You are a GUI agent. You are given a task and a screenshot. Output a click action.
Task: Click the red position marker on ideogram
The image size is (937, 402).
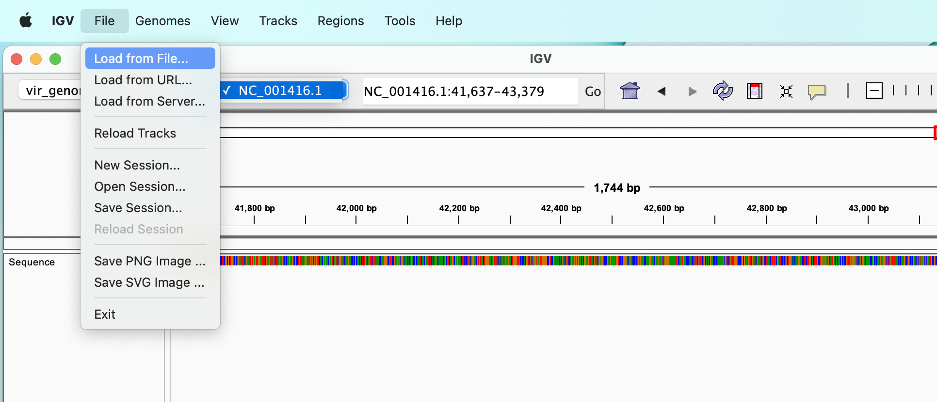click(x=935, y=133)
